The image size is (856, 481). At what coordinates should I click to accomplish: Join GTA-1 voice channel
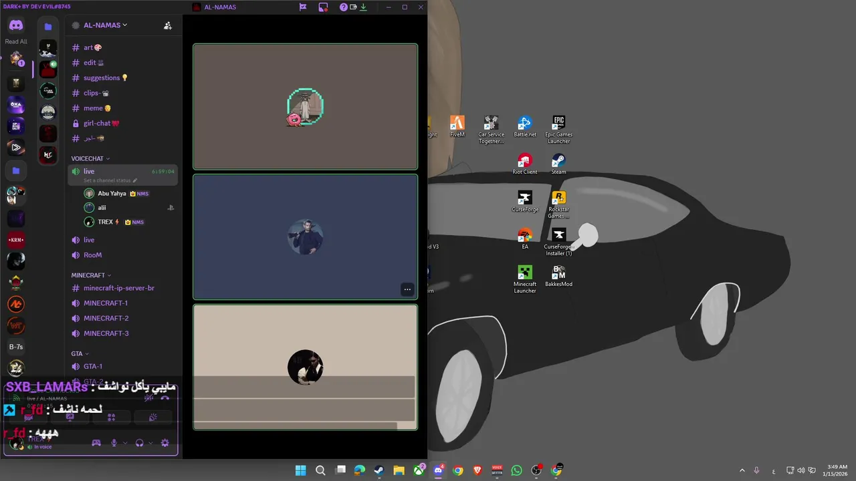click(124, 366)
